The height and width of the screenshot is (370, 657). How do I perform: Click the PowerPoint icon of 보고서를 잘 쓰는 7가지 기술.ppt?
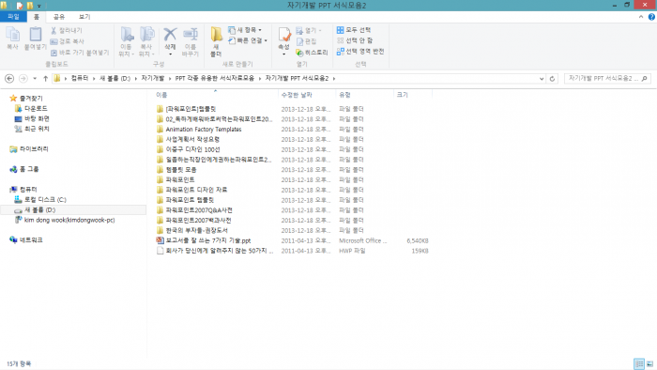coord(160,240)
